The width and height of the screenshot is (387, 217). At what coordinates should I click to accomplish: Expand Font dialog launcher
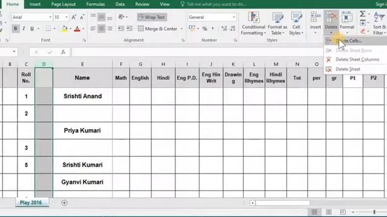point(85,40)
